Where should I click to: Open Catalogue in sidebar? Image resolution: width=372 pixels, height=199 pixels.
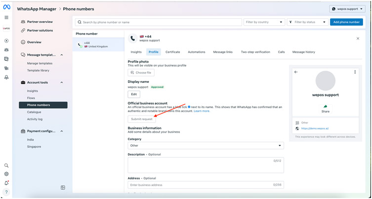(x=34, y=112)
